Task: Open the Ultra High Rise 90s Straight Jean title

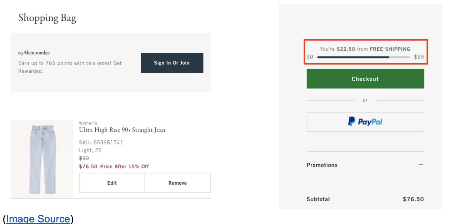Action: [122, 130]
